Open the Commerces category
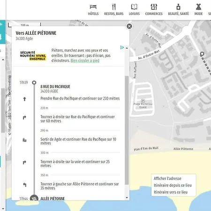 (x=154, y=10)
